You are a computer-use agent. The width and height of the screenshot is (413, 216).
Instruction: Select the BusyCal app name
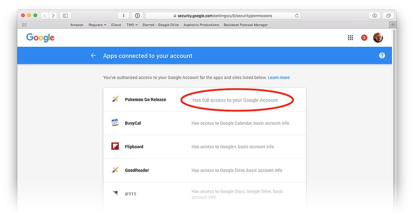[133, 123]
